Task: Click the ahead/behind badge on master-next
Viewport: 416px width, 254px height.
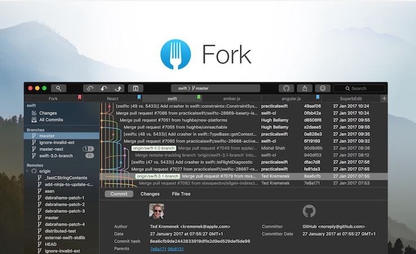Action: pos(88,149)
